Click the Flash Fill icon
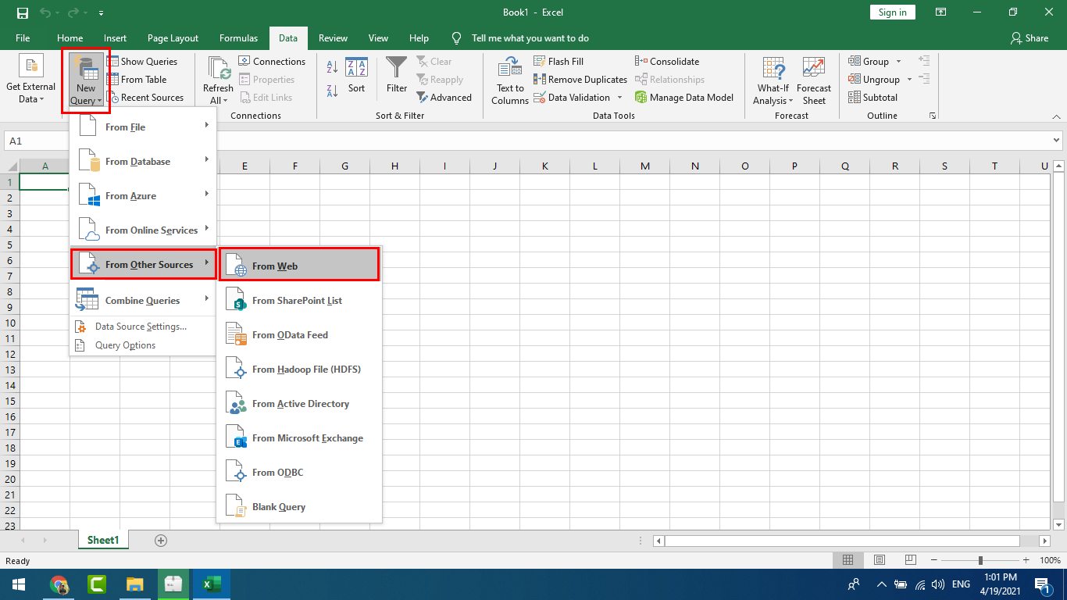The image size is (1067, 600). click(539, 61)
